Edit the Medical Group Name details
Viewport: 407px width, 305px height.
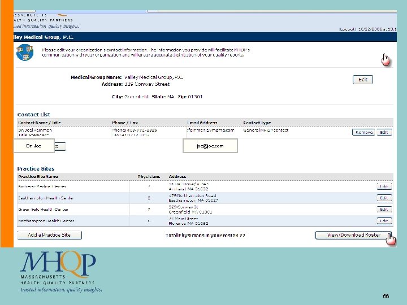coord(362,80)
